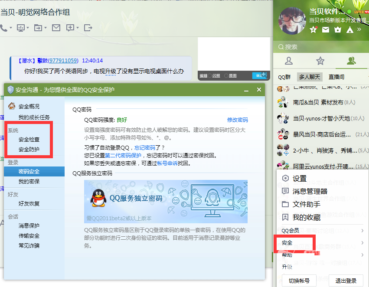Viewport: 369px width, 287px height.
Task: Click the 编辑 link in image preview
Action: point(203,75)
